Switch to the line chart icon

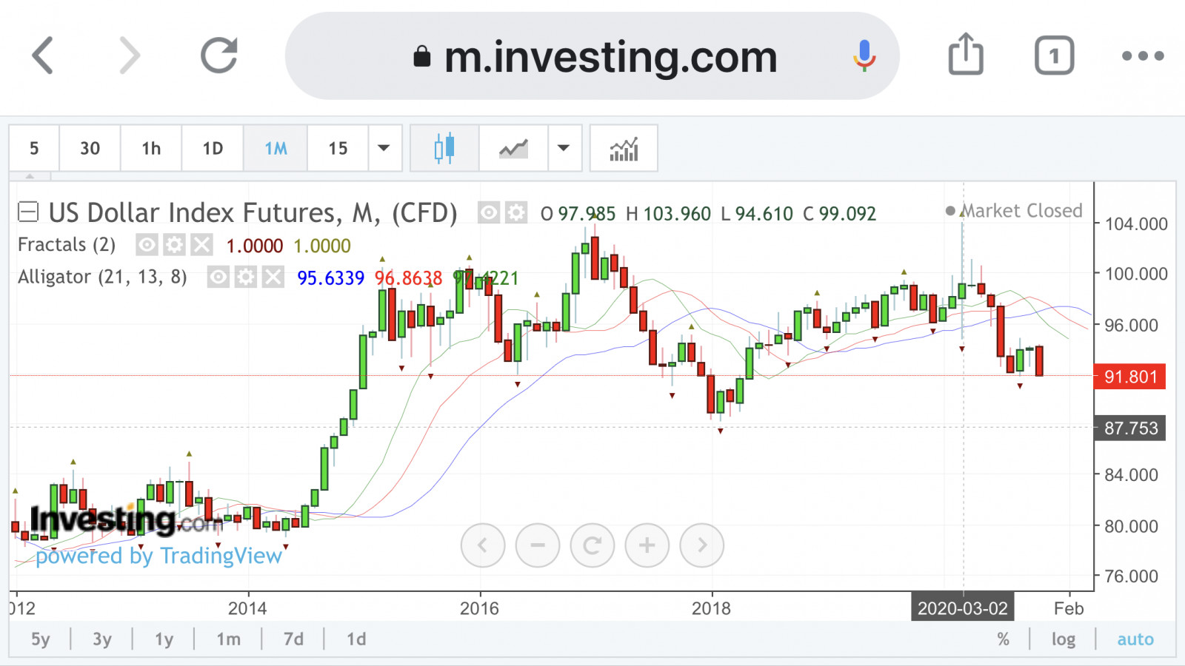(513, 148)
